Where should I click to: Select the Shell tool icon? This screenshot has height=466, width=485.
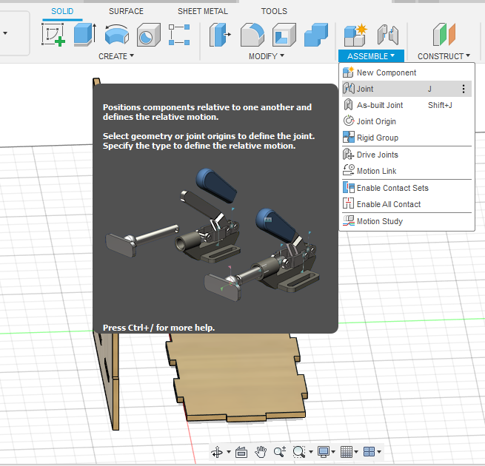point(284,35)
